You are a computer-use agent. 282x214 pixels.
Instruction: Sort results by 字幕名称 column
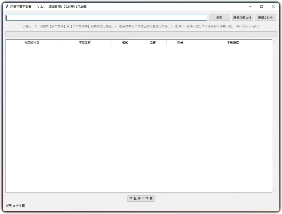[x=85, y=42]
